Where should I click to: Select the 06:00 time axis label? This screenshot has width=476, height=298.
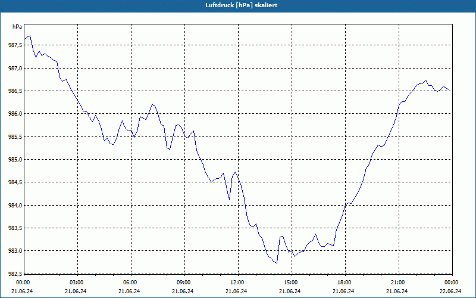pos(131,283)
